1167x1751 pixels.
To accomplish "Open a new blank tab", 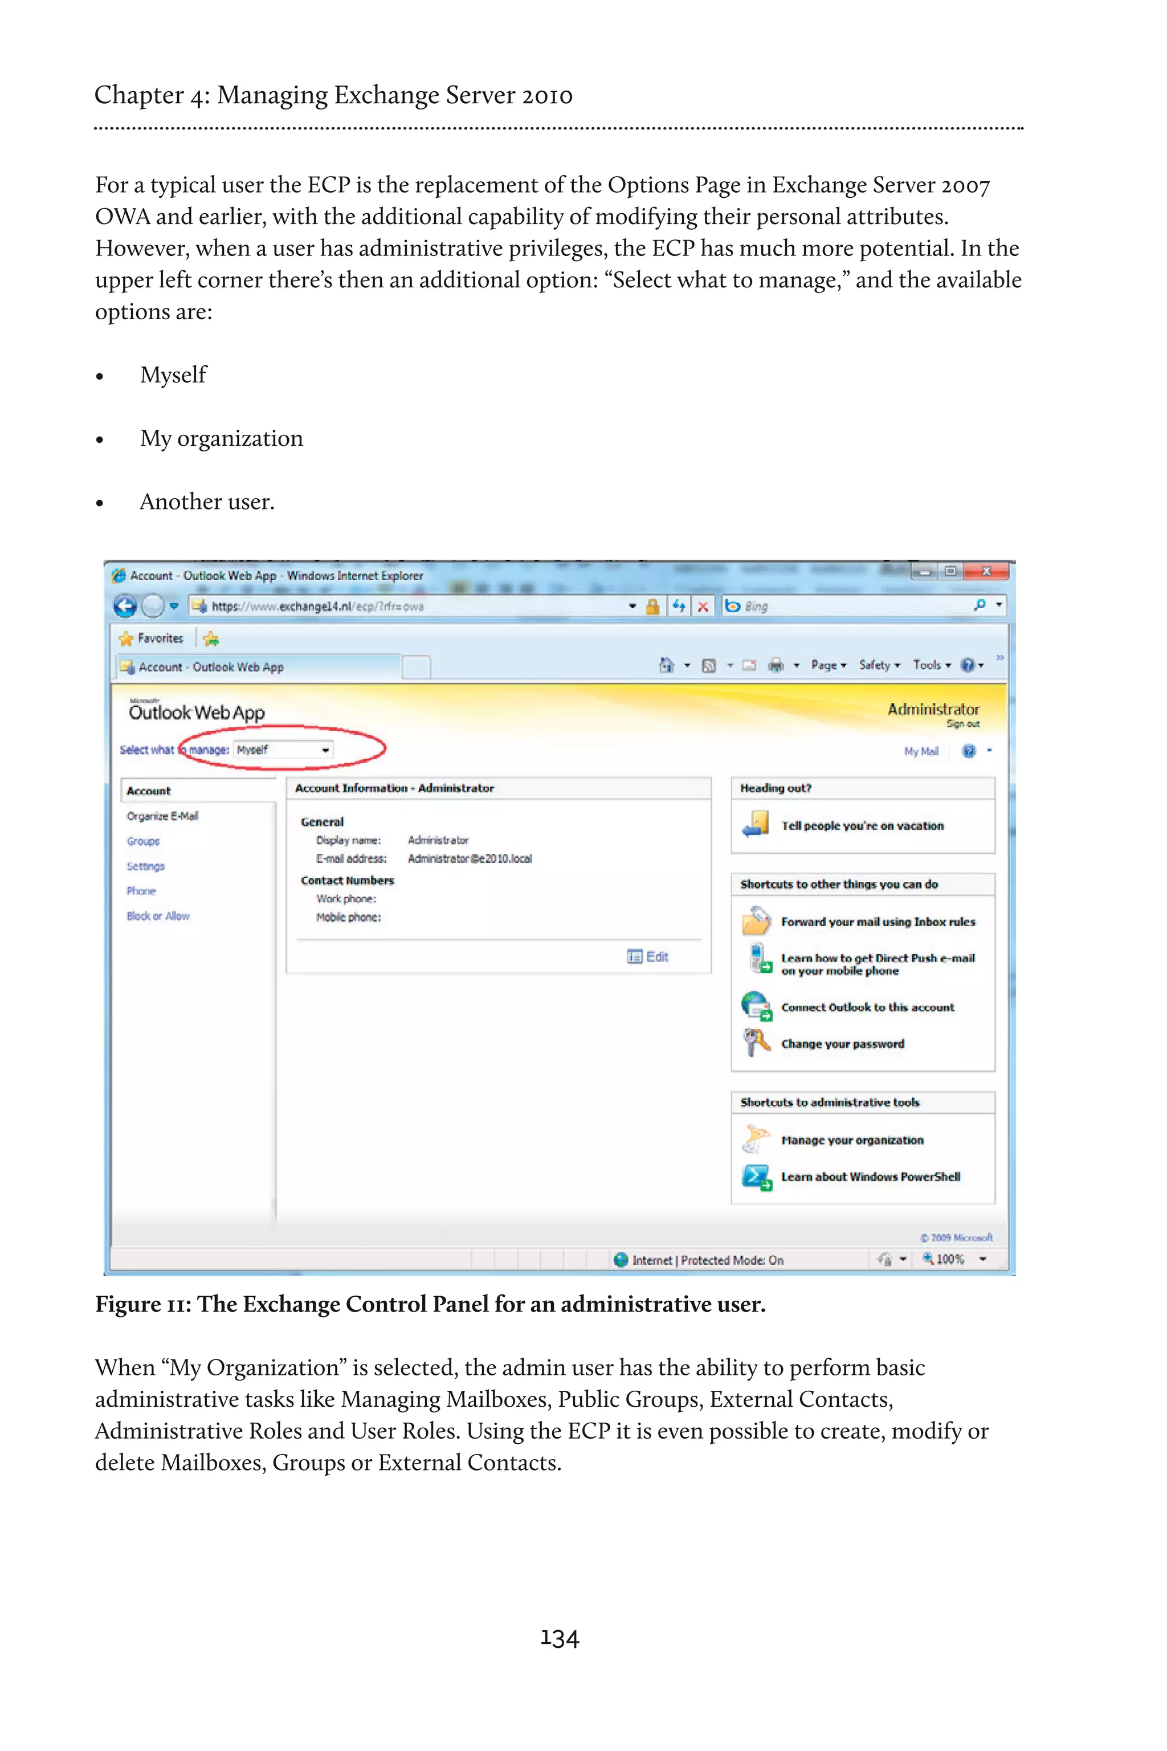I will coord(416,667).
